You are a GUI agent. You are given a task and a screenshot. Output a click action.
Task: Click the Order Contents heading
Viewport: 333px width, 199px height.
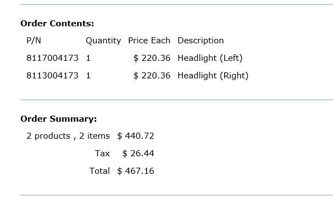(x=57, y=24)
